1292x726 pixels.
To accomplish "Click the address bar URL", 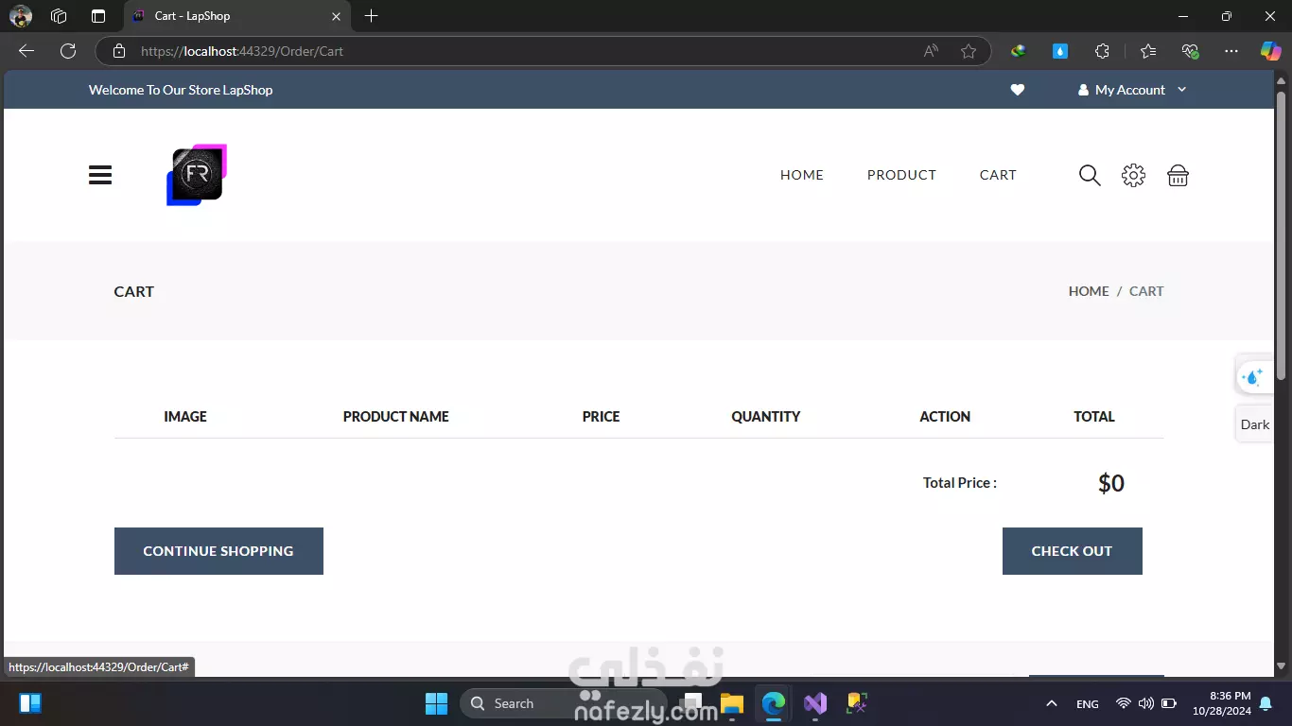I will (x=242, y=51).
